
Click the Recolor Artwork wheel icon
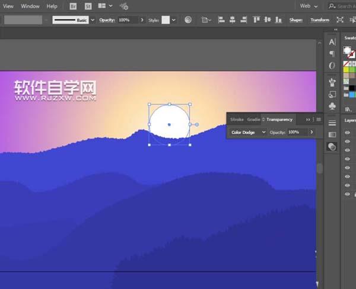pyautogui.click(x=188, y=20)
